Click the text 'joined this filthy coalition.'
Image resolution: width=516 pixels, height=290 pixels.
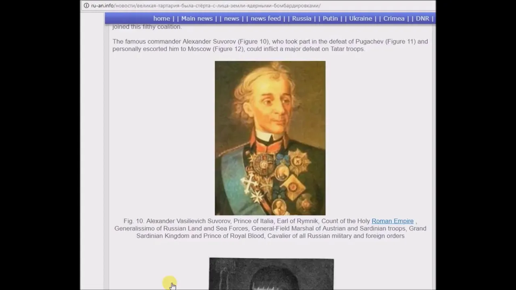click(x=147, y=27)
